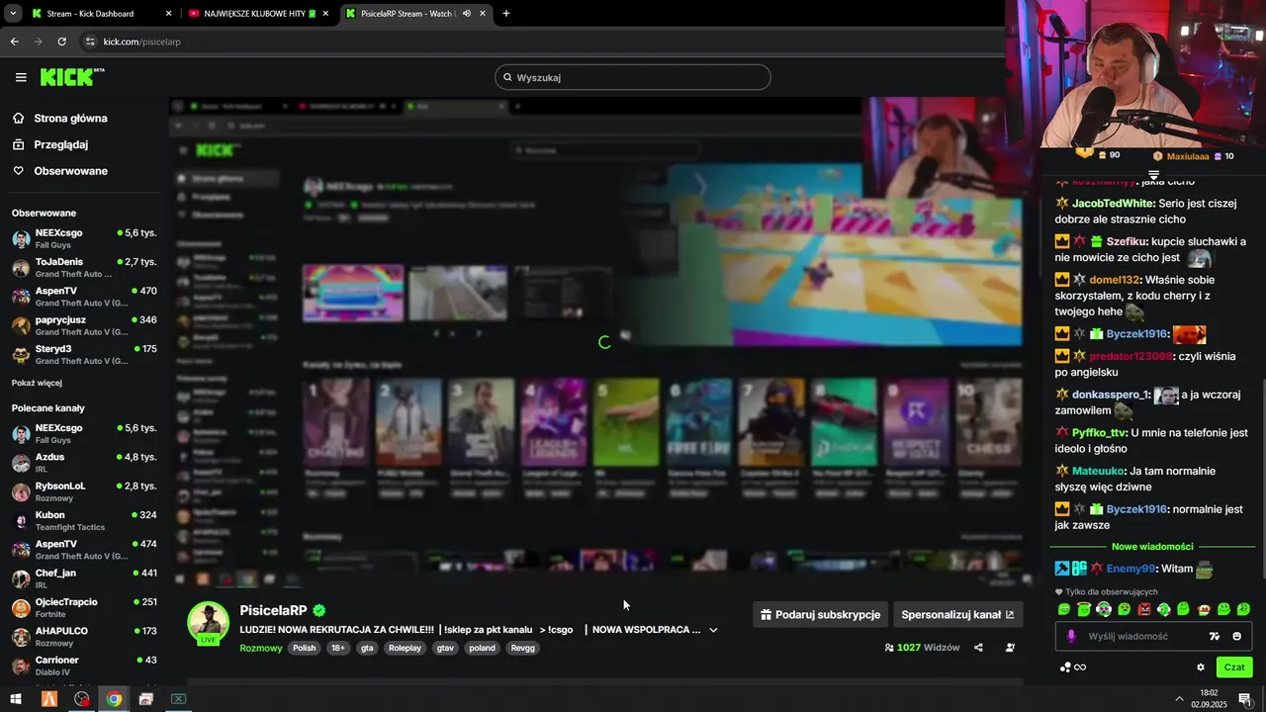Viewport: 1266px width, 712px height.
Task: Click Podaruj subskrypcje button
Action: [x=820, y=614]
